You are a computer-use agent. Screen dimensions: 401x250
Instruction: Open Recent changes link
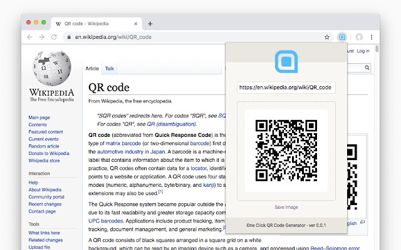click(45, 204)
